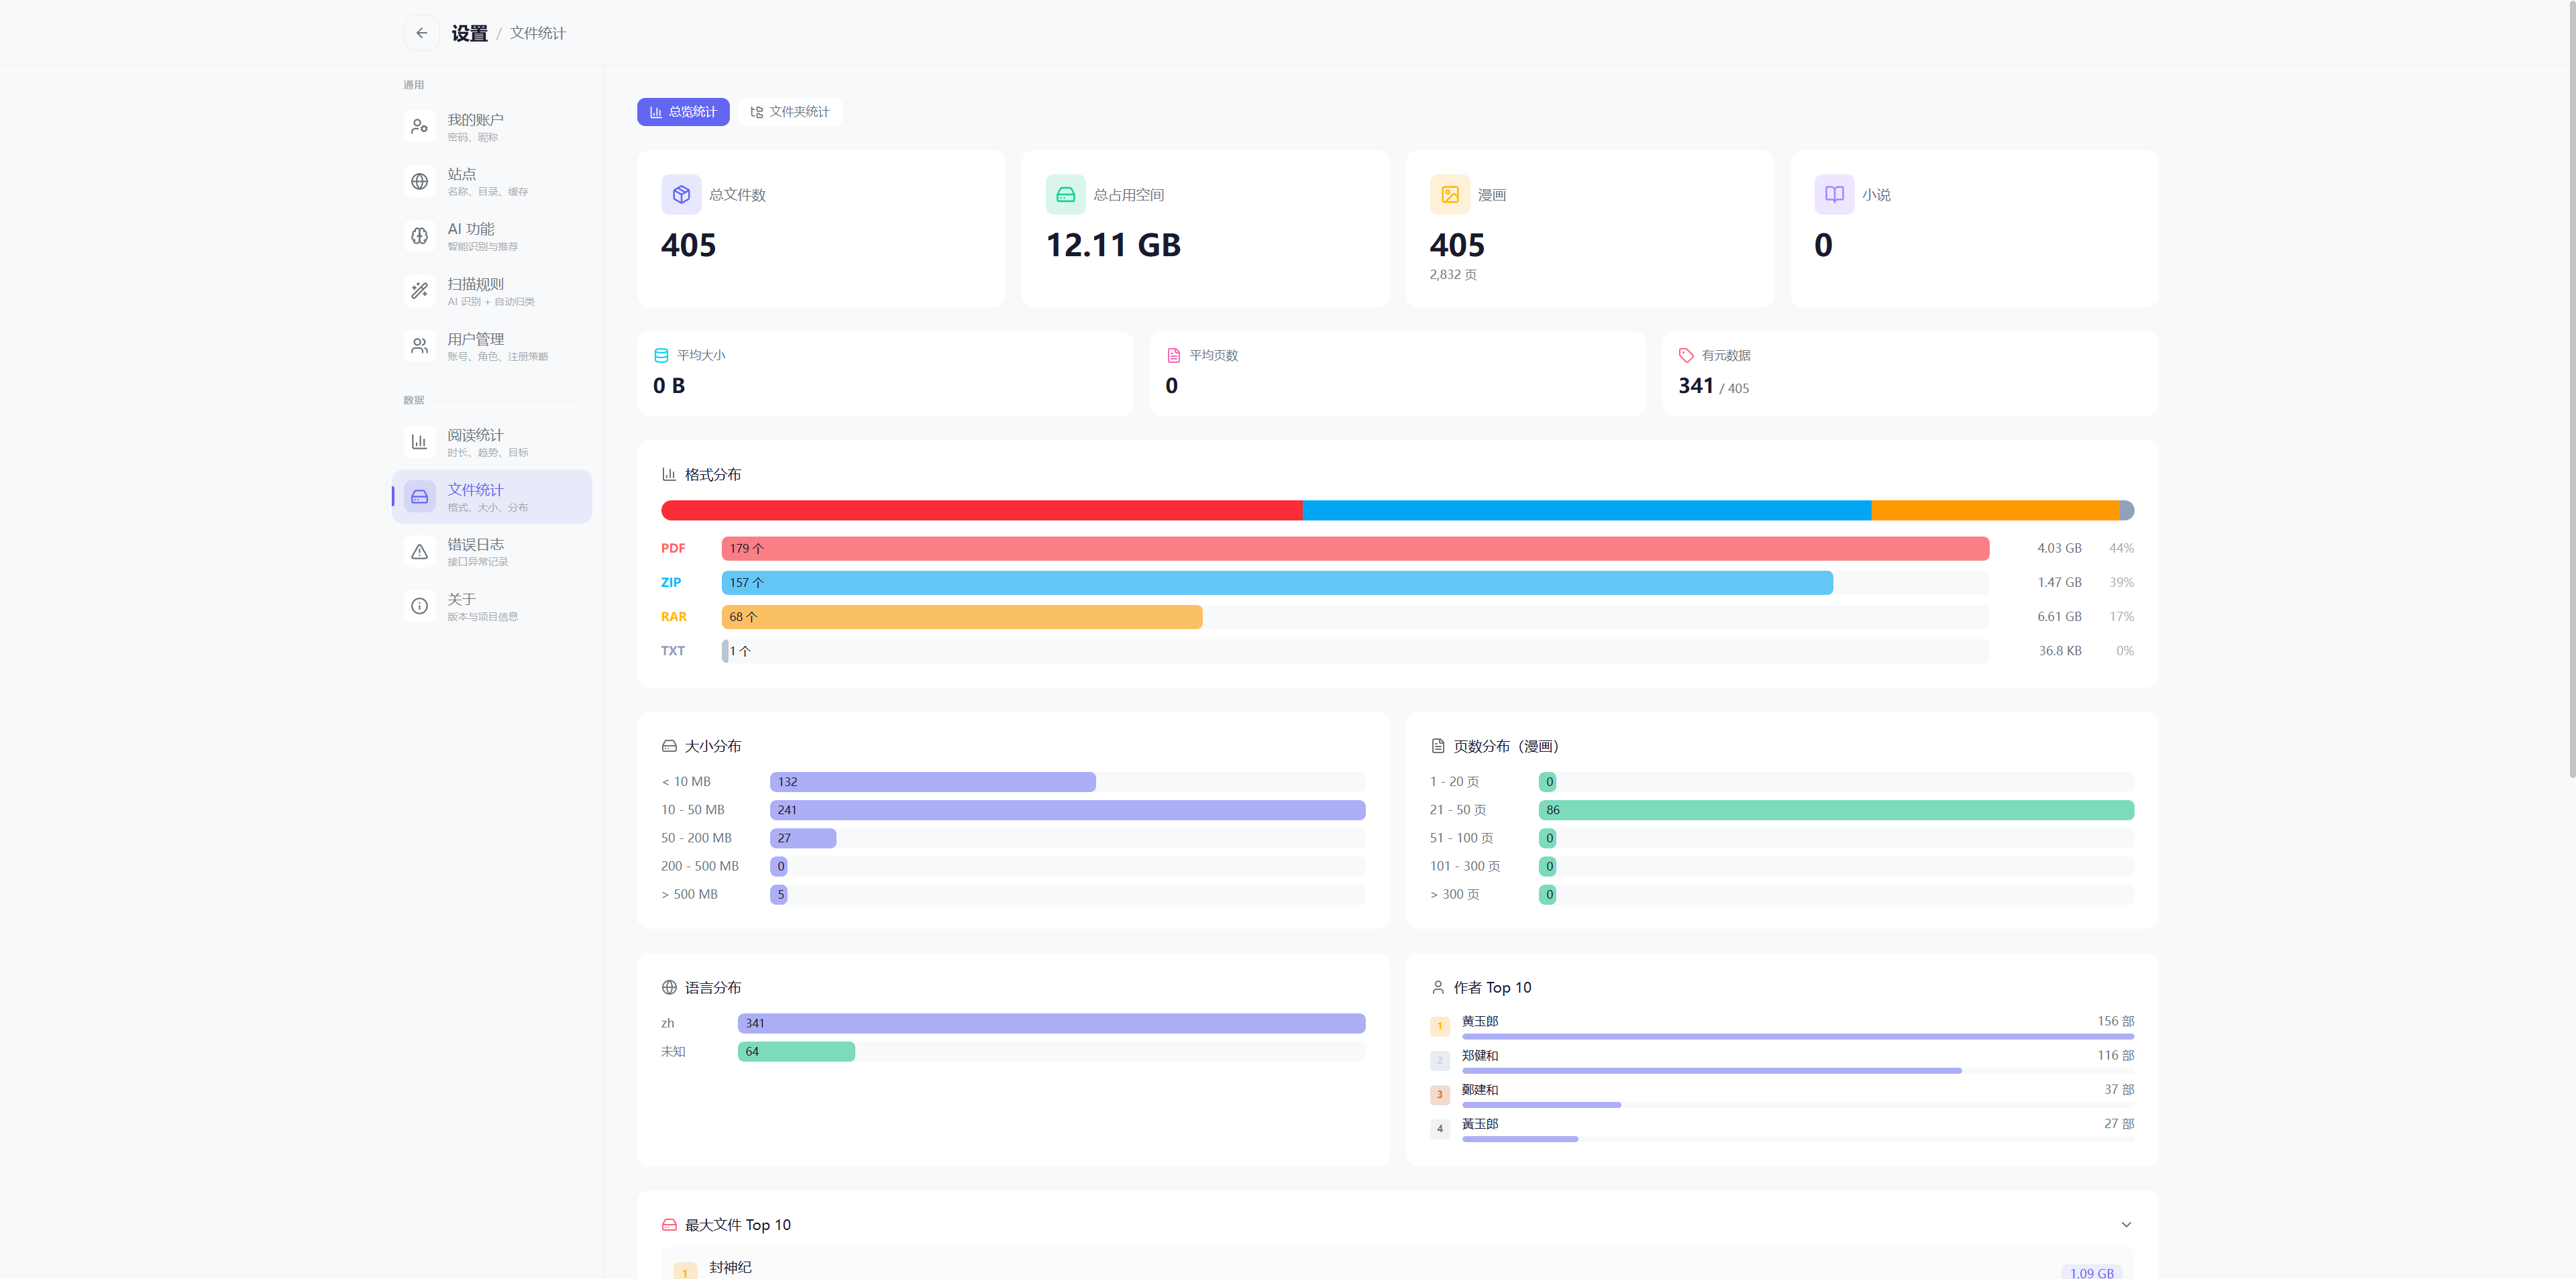This screenshot has height=1279, width=2576.
Task: Click the AI 功能 brain icon
Action: [x=420, y=237]
